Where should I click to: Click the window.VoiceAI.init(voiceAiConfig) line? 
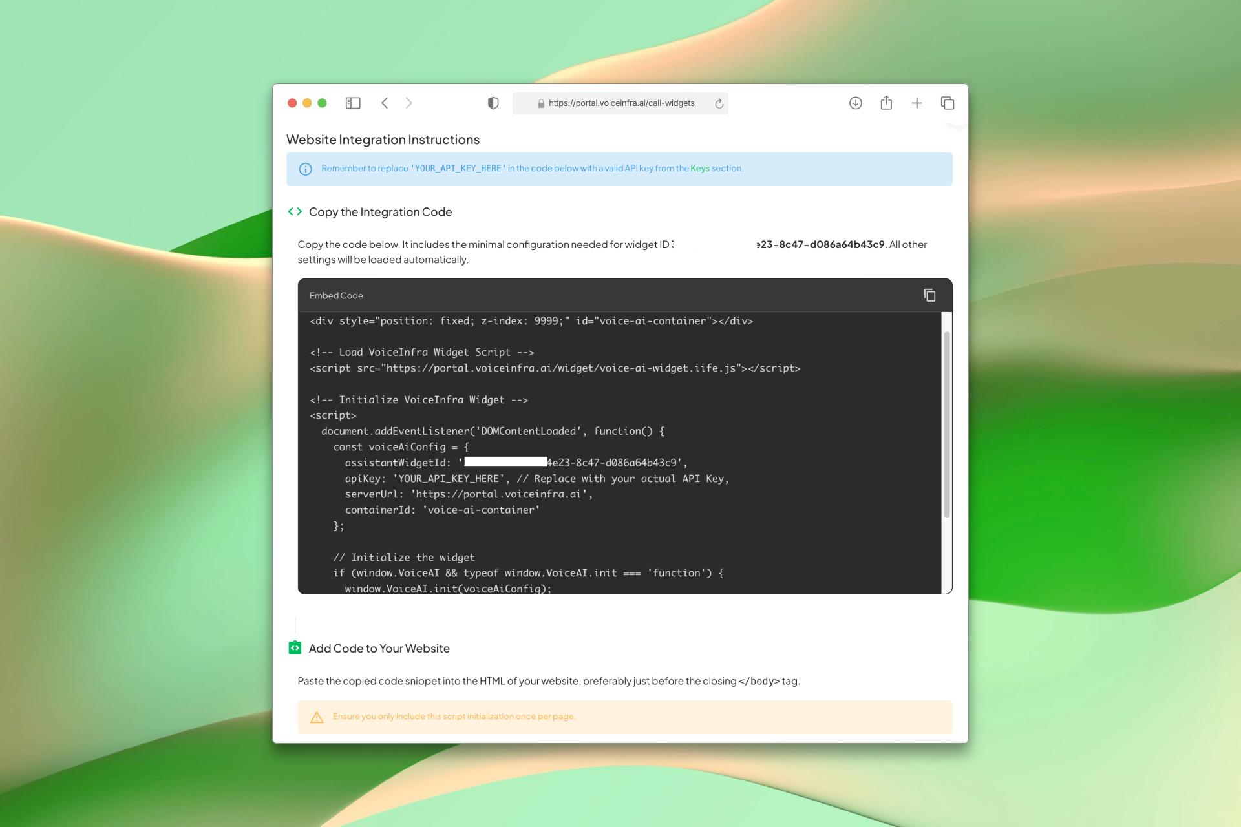tap(448, 589)
